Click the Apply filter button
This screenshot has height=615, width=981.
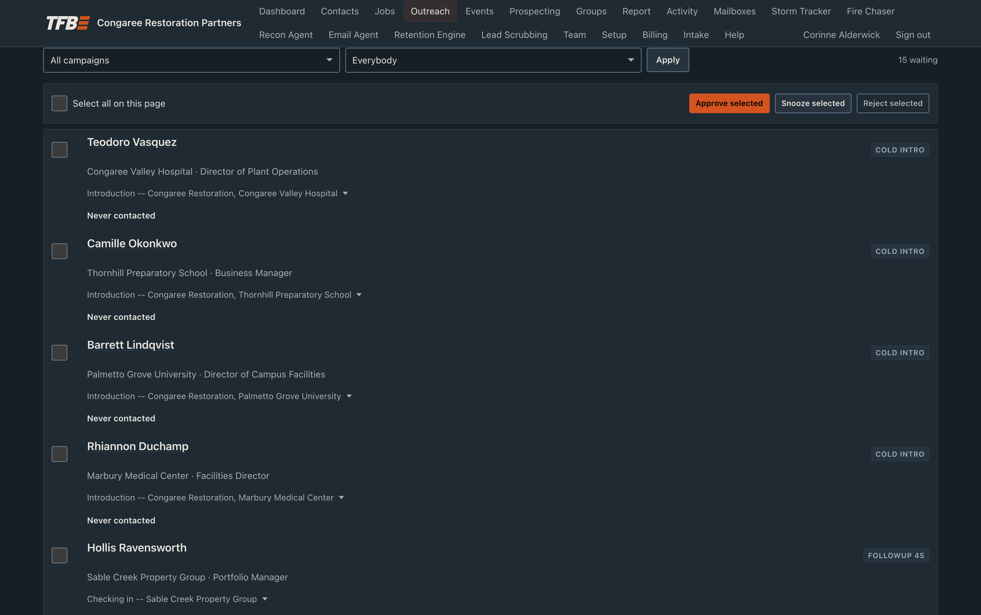point(667,60)
